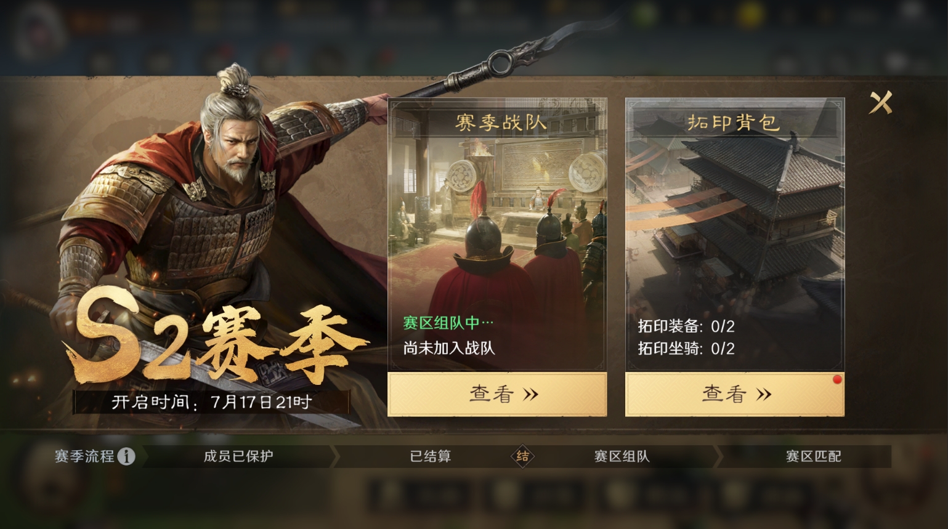Select the 已结算 stage
The width and height of the screenshot is (948, 529).
431,456
